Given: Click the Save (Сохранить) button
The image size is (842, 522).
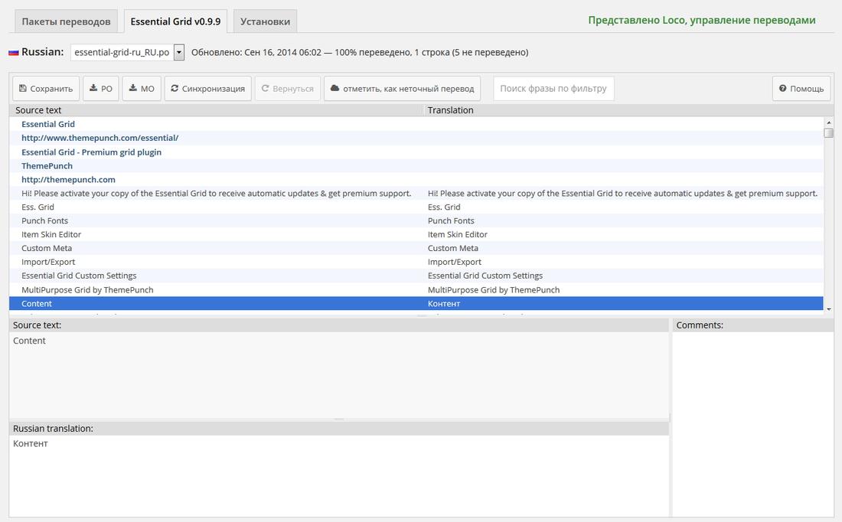Looking at the screenshot, I should point(46,89).
